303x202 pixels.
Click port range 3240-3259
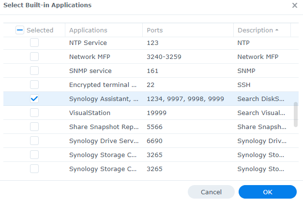[x=164, y=57]
